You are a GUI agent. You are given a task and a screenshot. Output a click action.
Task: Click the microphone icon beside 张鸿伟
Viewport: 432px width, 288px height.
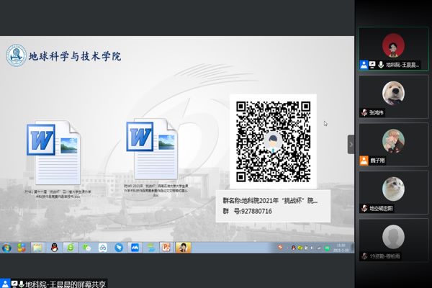(x=364, y=113)
